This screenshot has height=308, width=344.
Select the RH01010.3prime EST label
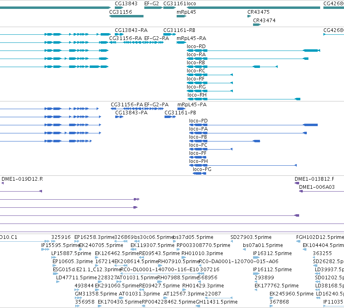point(202,253)
